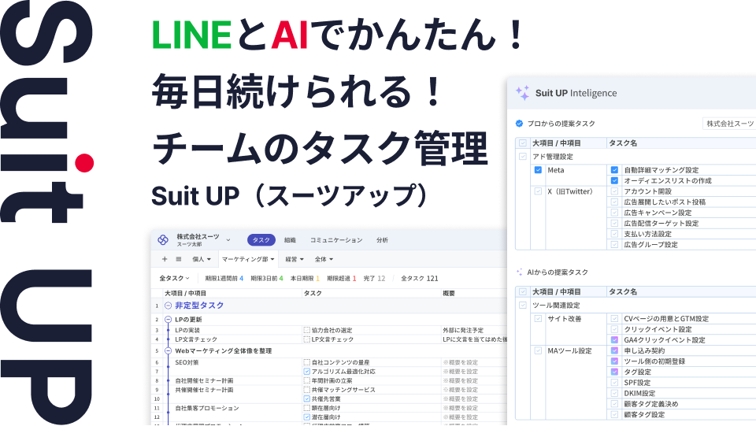The image size is (756, 426).
Task: Uncheck 自動詳細マッチング設定 checkbox
Action: pos(614,170)
